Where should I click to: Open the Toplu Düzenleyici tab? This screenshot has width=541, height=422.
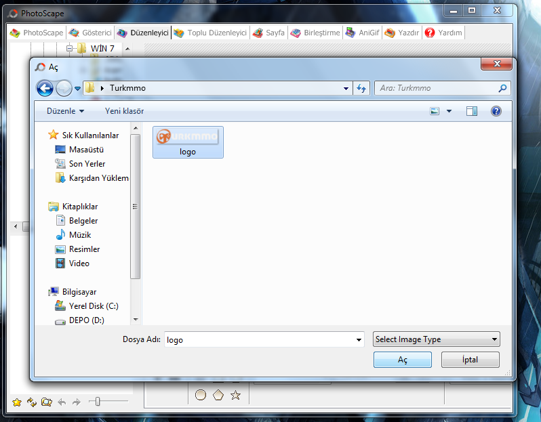210,33
